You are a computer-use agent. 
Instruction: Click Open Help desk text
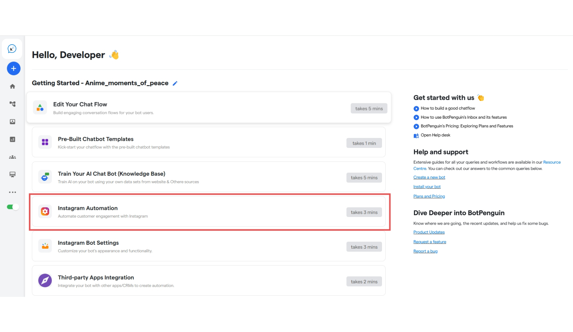click(x=435, y=135)
